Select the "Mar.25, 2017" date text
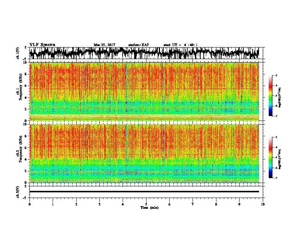296x229 pixels. coord(104,45)
